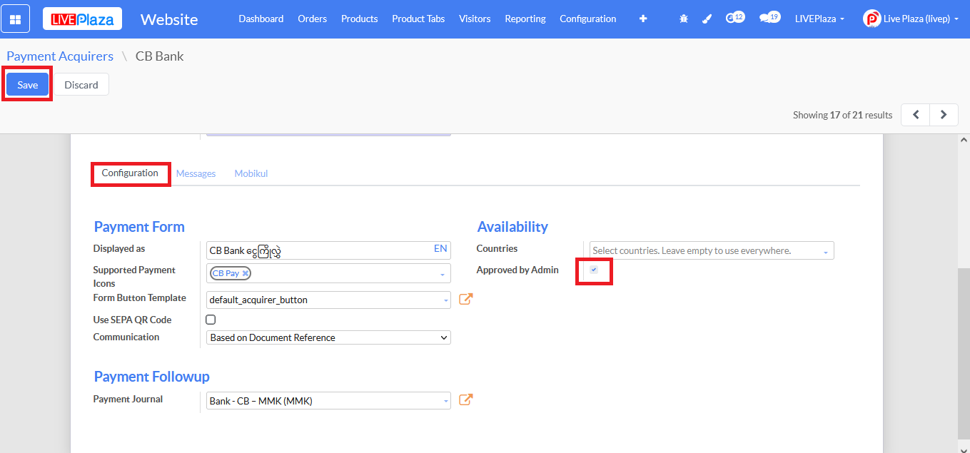The width and height of the screenshot is (970, 453).
Task: Click the paintbrush icon in the navbar
Action: [x=707, y=19]
